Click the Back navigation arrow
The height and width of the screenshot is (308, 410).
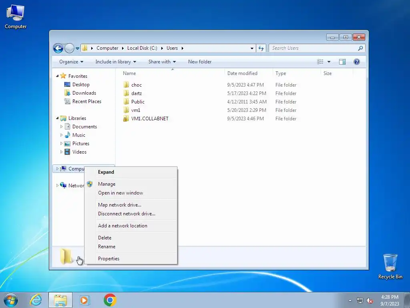[x=58, y=48]
